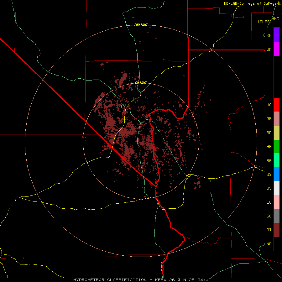Click the HR legend label
The image size is (282, 282).
click(269, 147)
